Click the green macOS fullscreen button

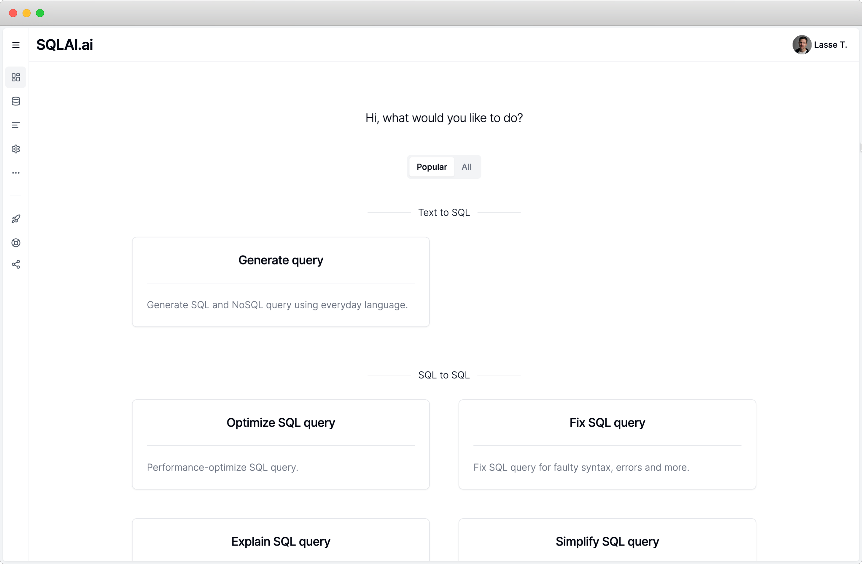[40, 13]
